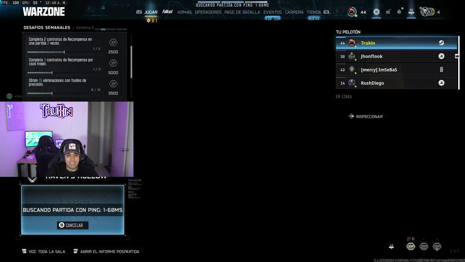Select [mercy] ImSeBaS row in squad list
Image resolution: width=465 pixels, height=262 pixels.
pyautogui.click(x=396, y=70)
